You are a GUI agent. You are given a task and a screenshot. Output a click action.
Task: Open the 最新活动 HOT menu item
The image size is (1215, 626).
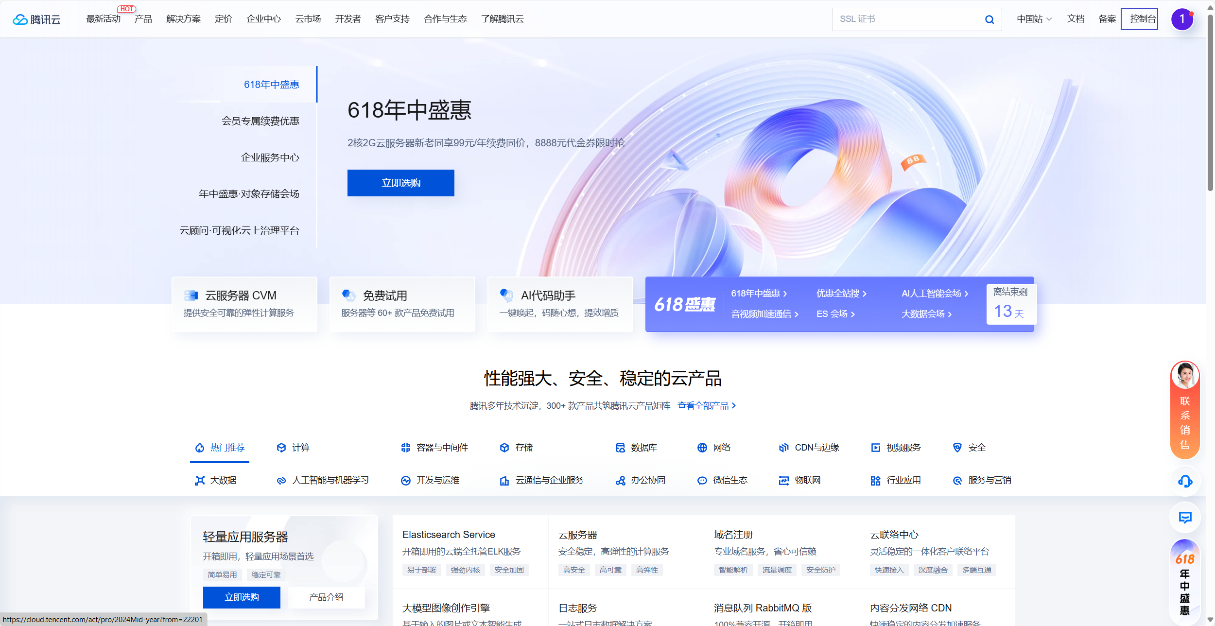(x=104, y=19)
